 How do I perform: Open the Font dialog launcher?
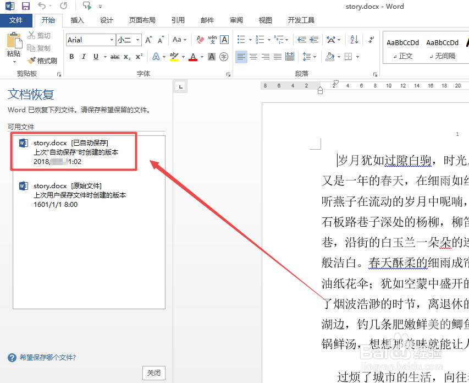coord(228,74)
